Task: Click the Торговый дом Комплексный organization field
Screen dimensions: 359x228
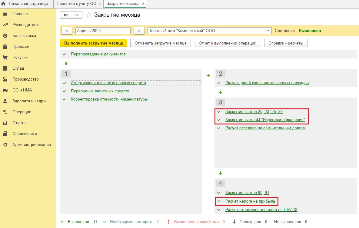Action: pyautogui.click(x=207, y=31)
